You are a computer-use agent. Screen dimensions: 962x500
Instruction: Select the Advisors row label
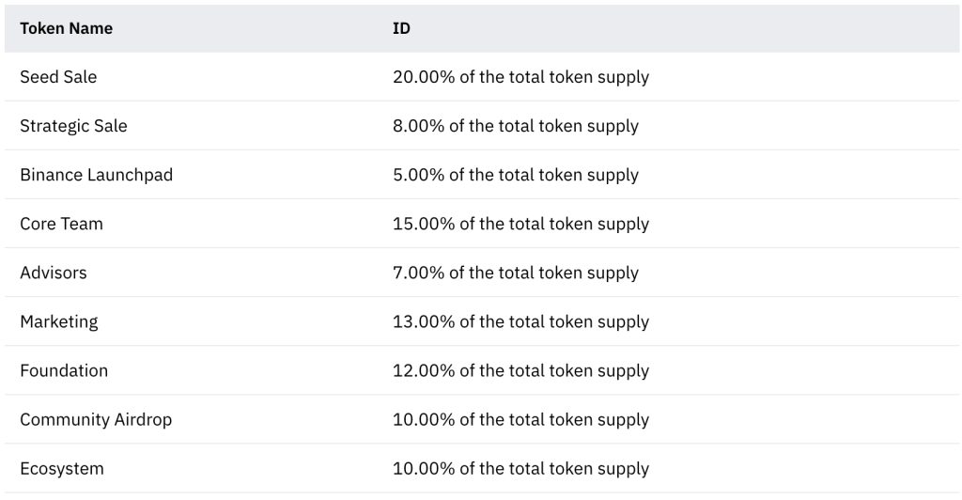(x=54, y=273)
